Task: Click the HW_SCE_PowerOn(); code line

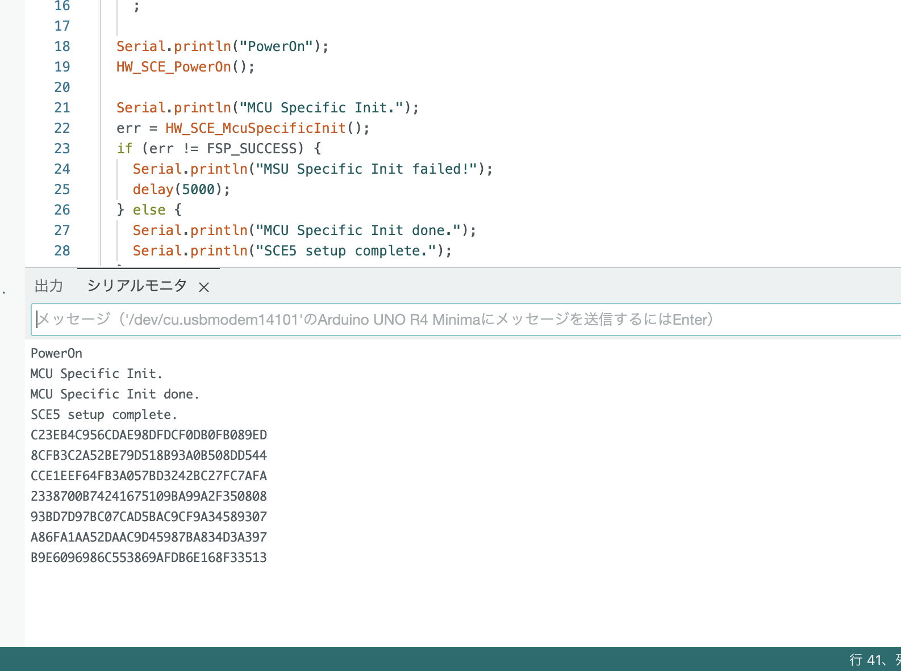Action: [186, 67]
